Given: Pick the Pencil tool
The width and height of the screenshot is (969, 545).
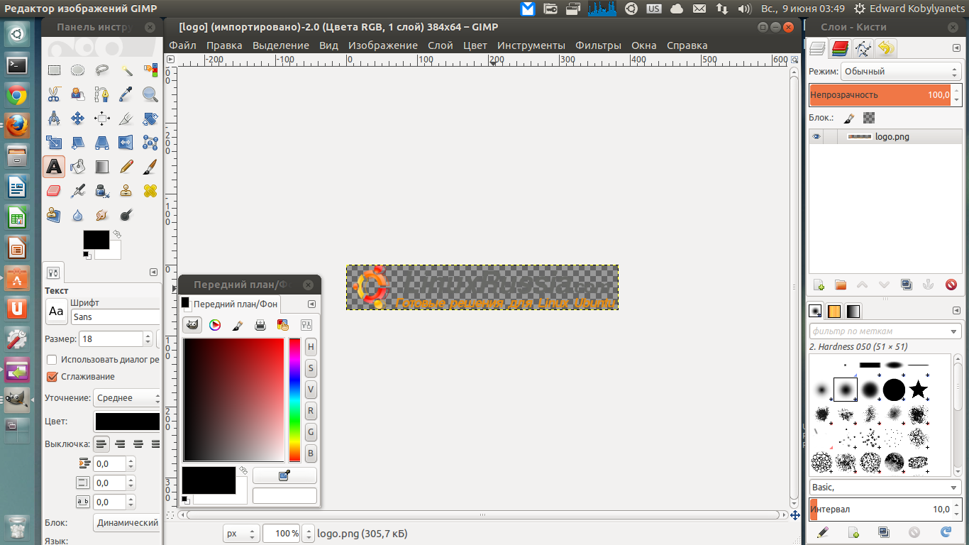Looking at the screenshot, I should 126,167.
